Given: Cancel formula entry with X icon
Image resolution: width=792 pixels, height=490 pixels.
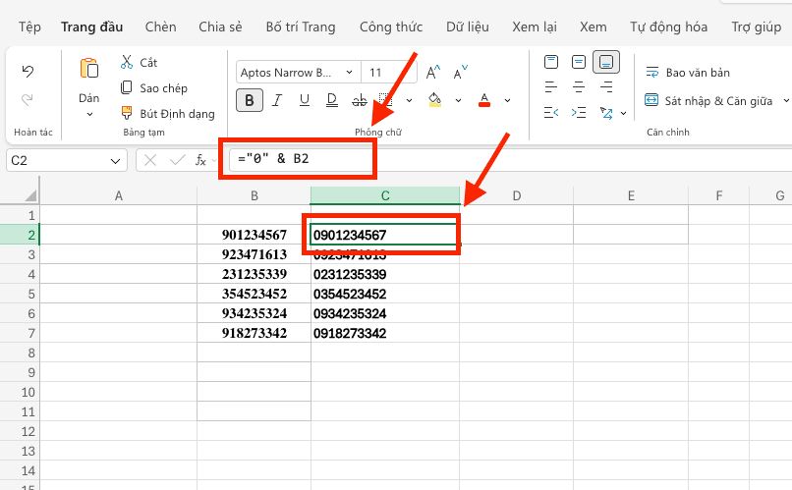Looking at the screenshot, I should [x=150, y=160].
